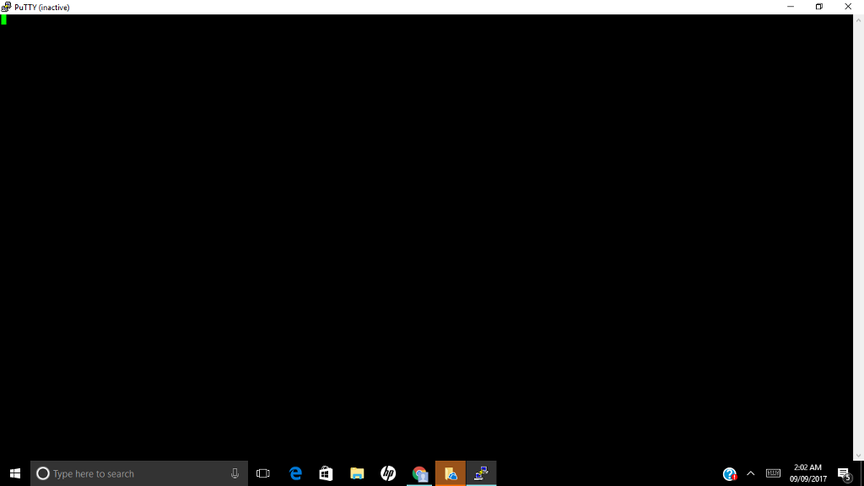Viewport: 864px width, 486px height.
Task: Activate voice search with the microphone icon
Action: [234, 473]
